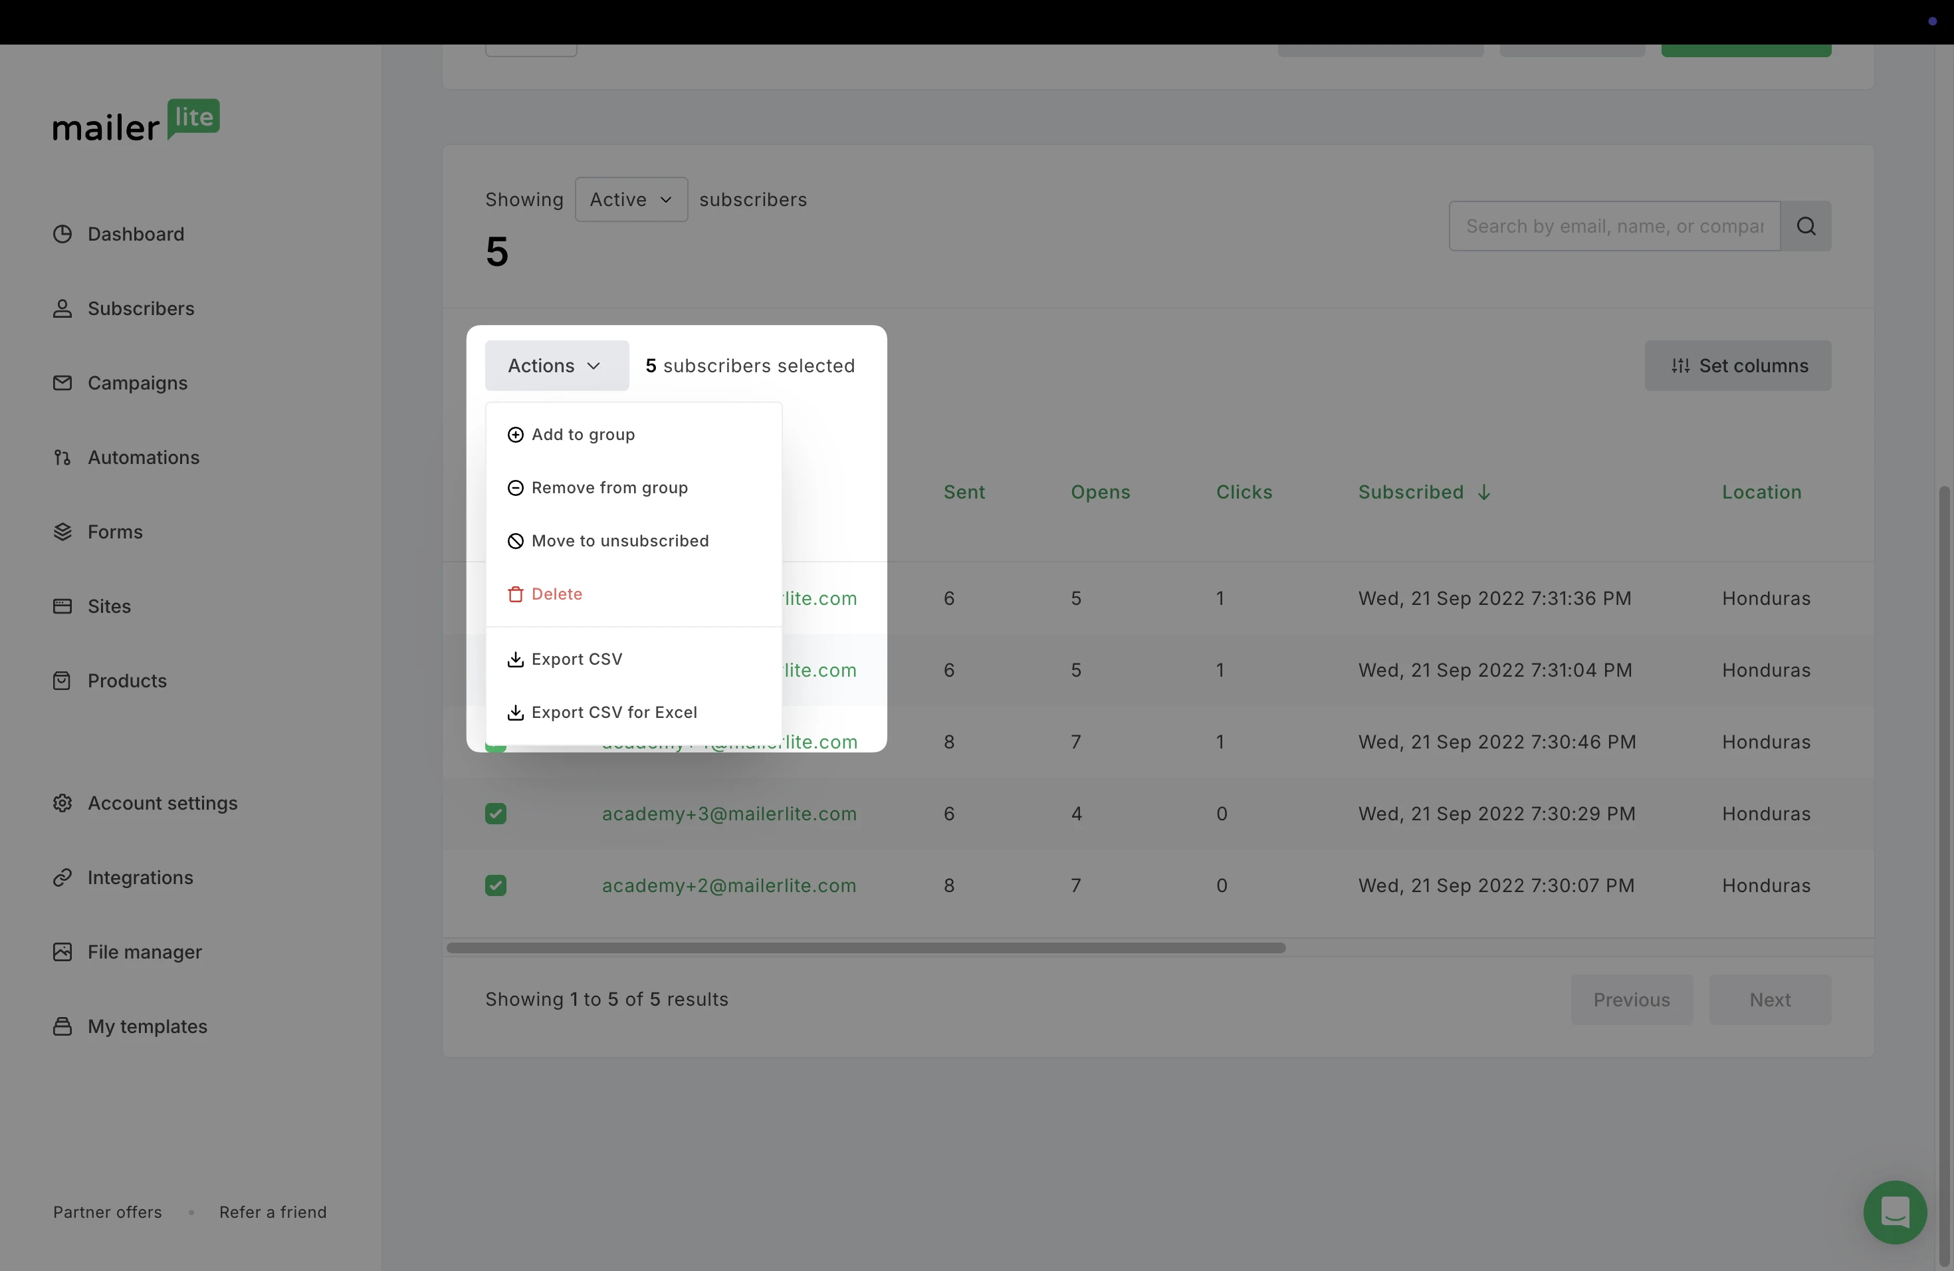This screenshot has height=1271, width=1954.
Task: Click the Dashboard clock icon in sidebar
Action: pyautogui.click(x=62, y=234)
